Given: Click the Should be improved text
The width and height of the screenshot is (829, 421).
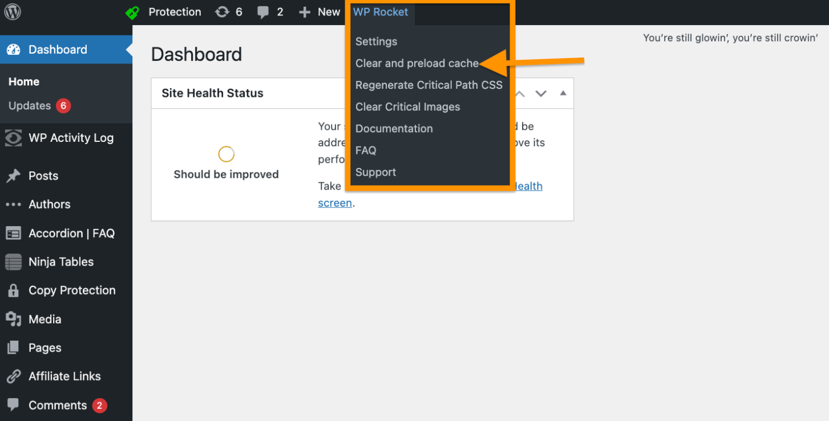Looking at the screenshot, I should (226, 174).
